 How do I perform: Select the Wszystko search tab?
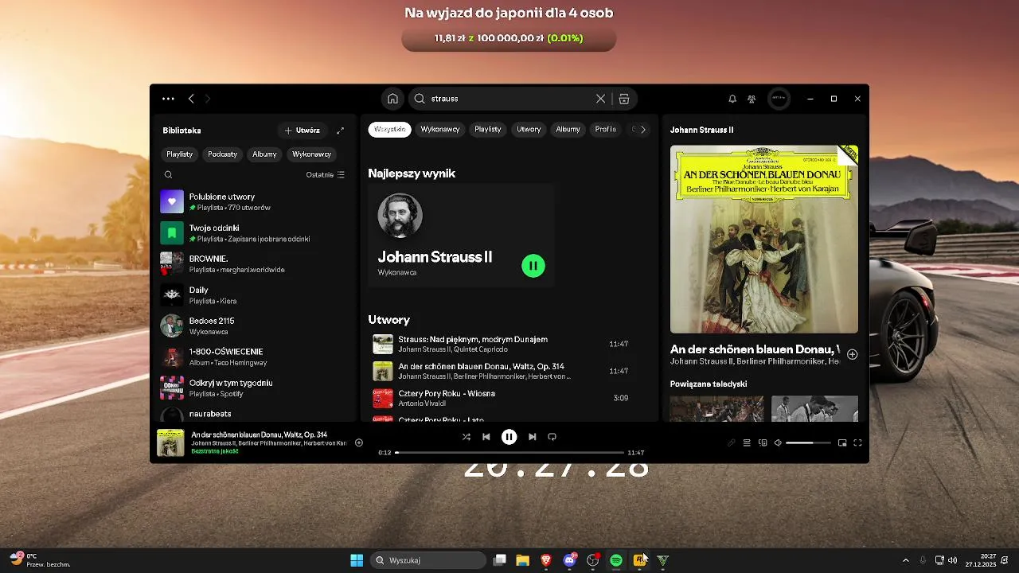coord(390,130)
